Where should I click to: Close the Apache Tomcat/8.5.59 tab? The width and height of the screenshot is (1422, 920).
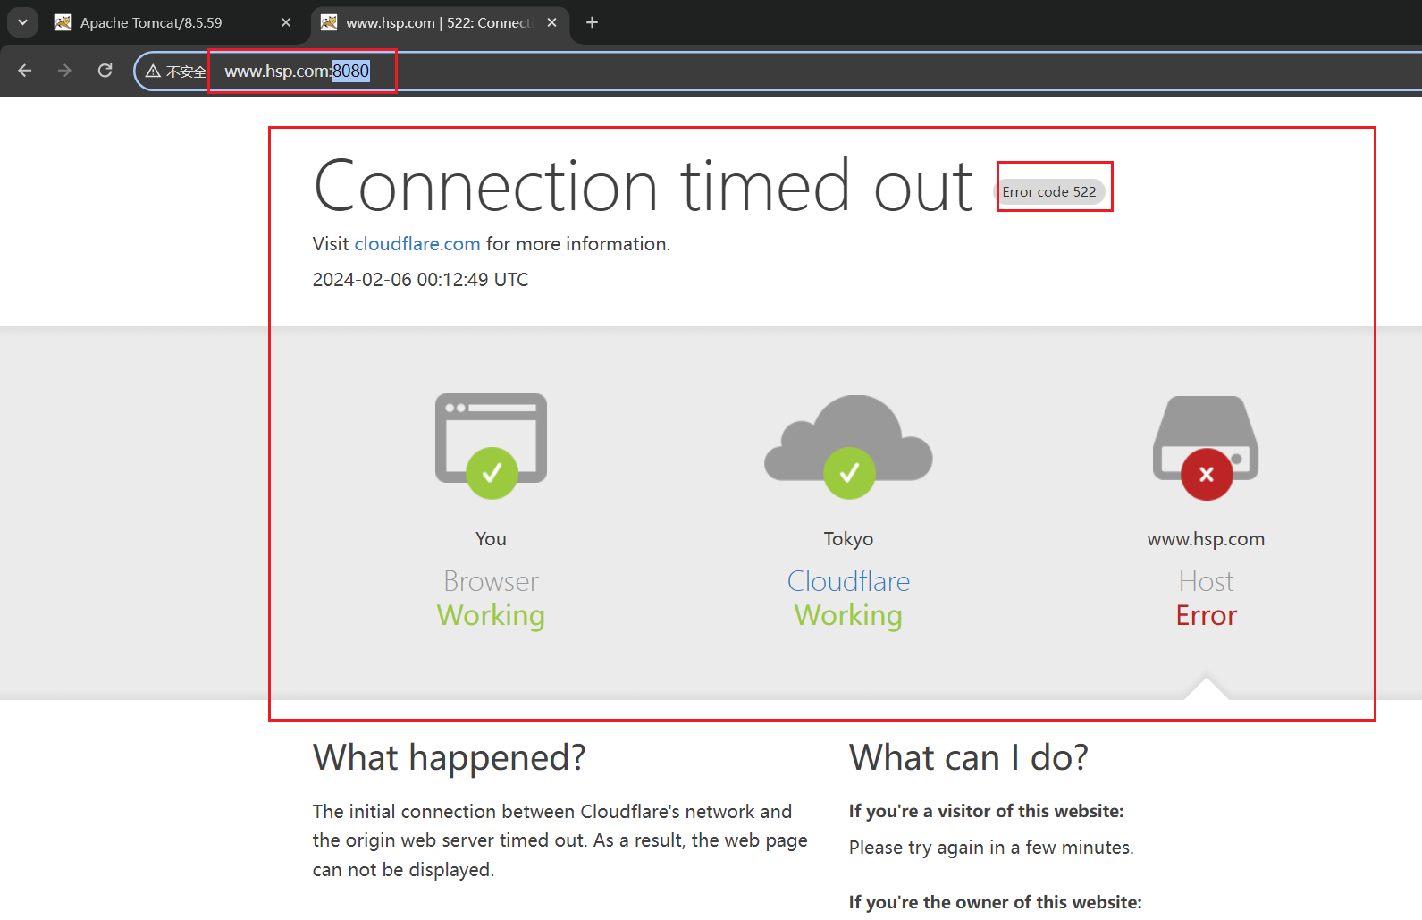click(286, 22)
